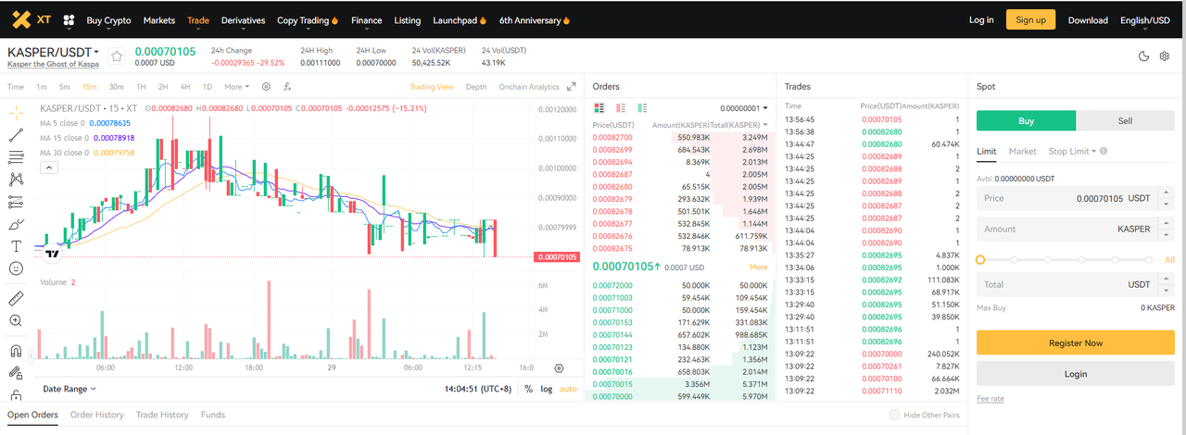Toggle log scale on the chart
Viewport: 1186px width, 435px height.
tap(547, 390)
